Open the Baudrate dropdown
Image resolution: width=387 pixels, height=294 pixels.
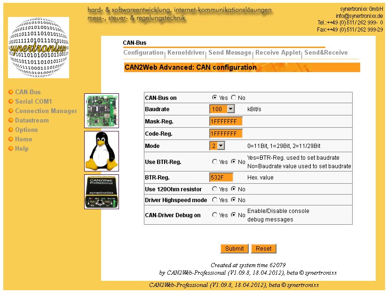tap(230, 109)
